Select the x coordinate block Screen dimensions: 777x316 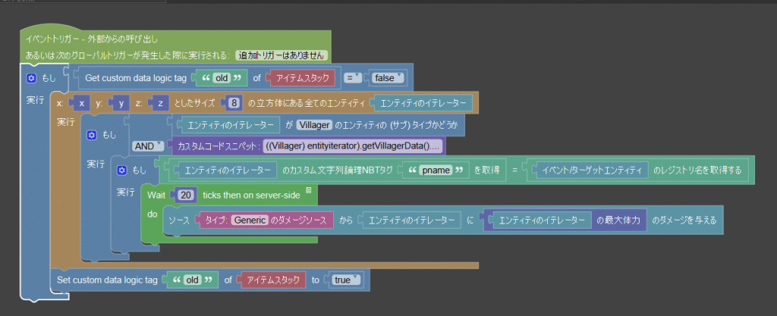[x=81, y=103]
